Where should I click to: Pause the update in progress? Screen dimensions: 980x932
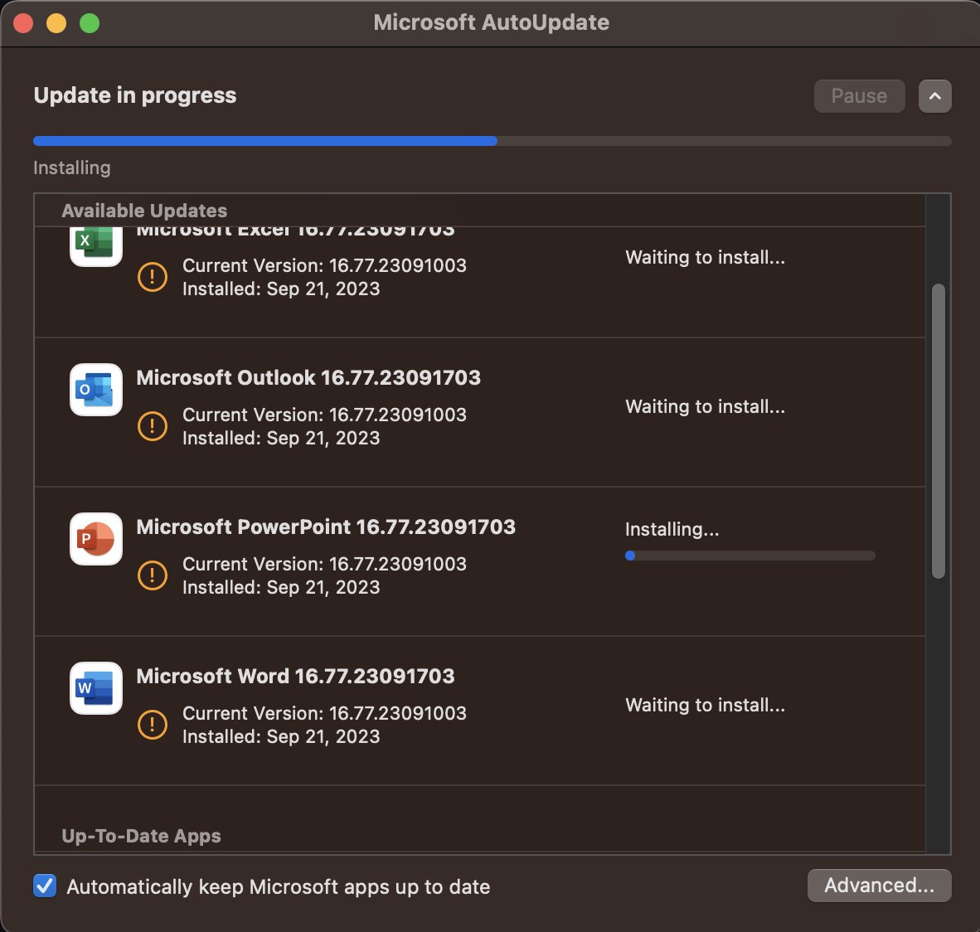(859, 96)
